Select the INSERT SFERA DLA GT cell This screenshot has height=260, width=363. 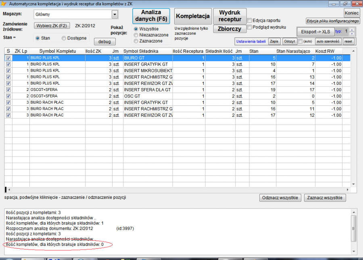pos(148,90)
